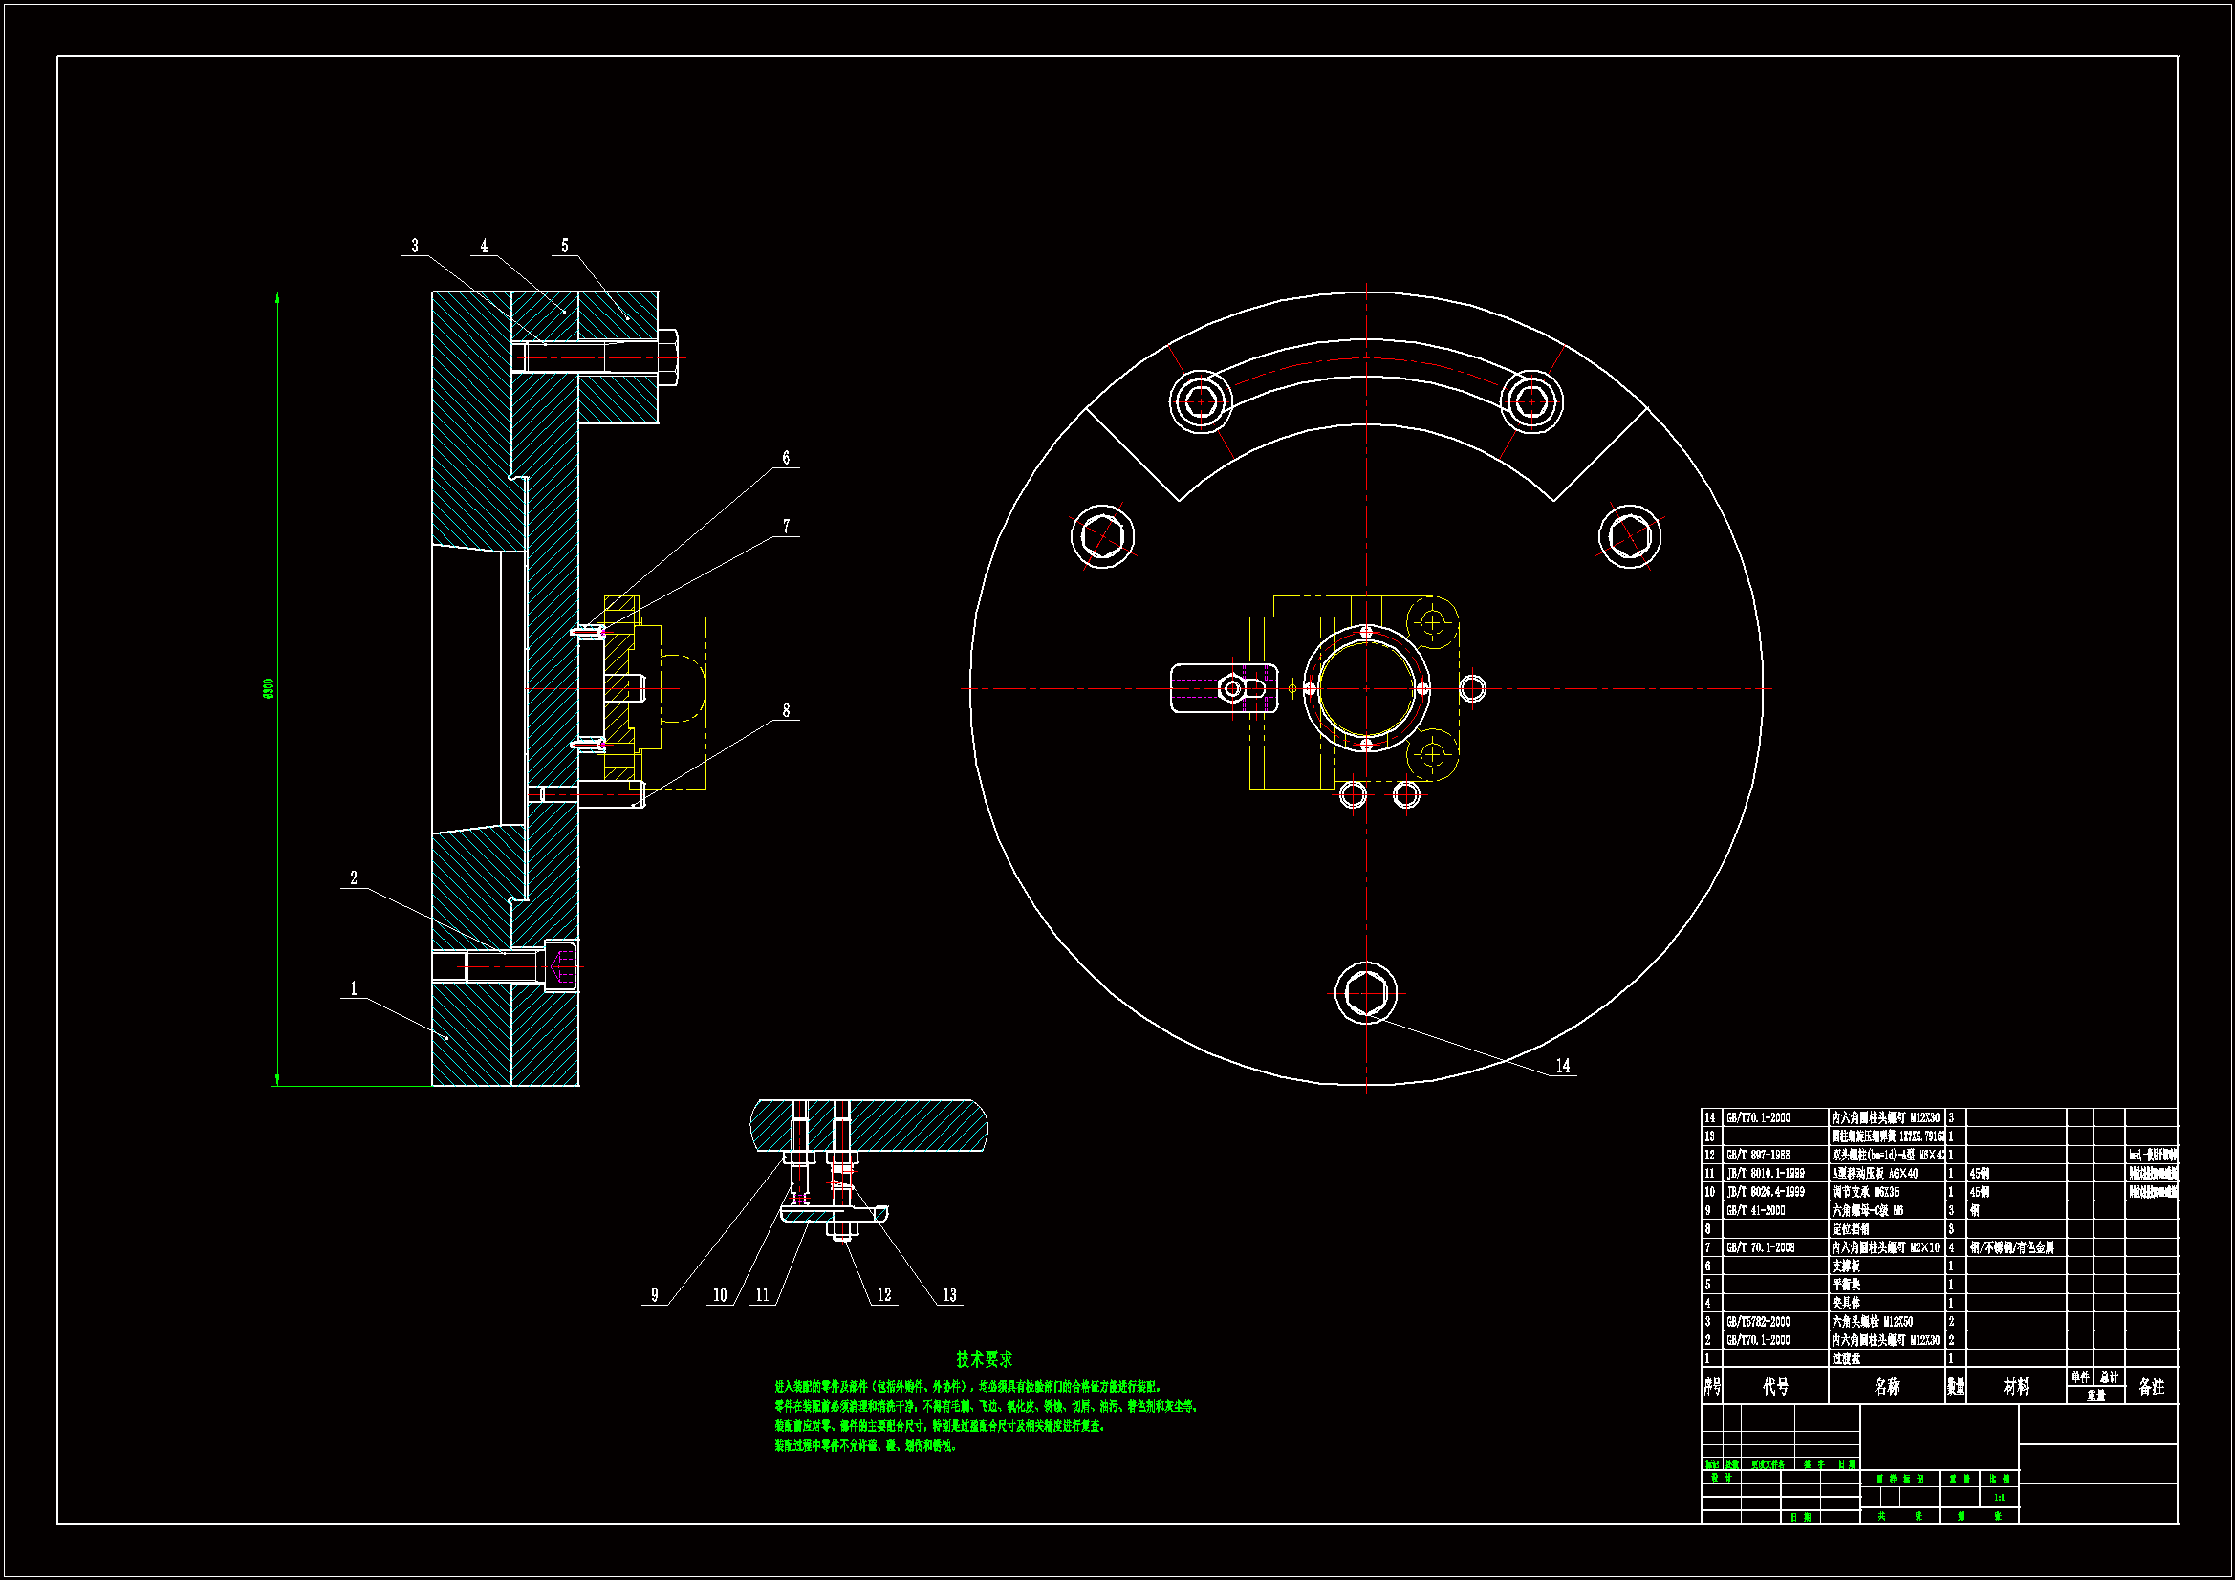This screenshot has height=1580, width=2235.
Task: Select the 1:1 scale value cell
Action: click(1999, 1497)
